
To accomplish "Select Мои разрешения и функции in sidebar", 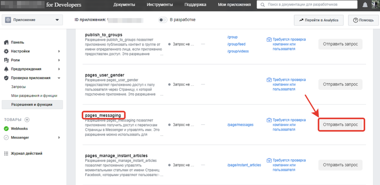I will pos(34,96).
